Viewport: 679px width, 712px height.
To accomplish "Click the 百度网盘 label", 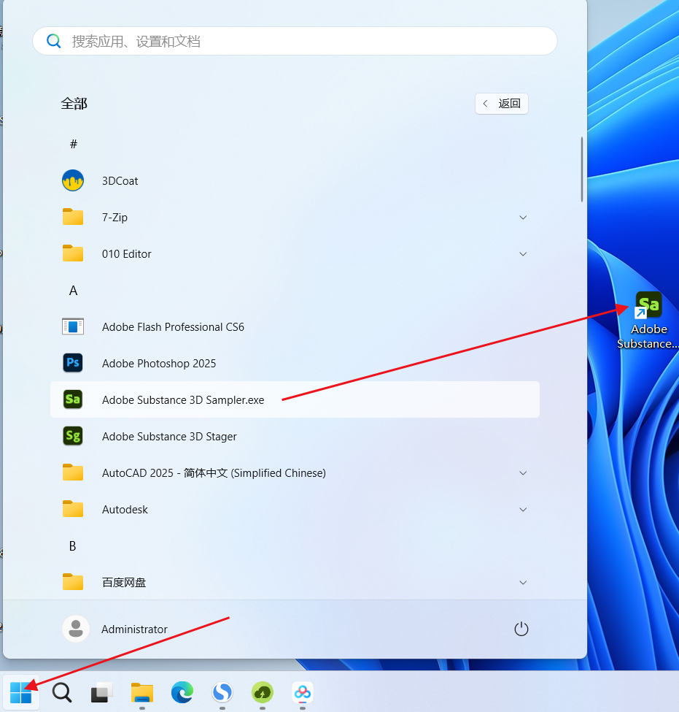I will 124,583.
